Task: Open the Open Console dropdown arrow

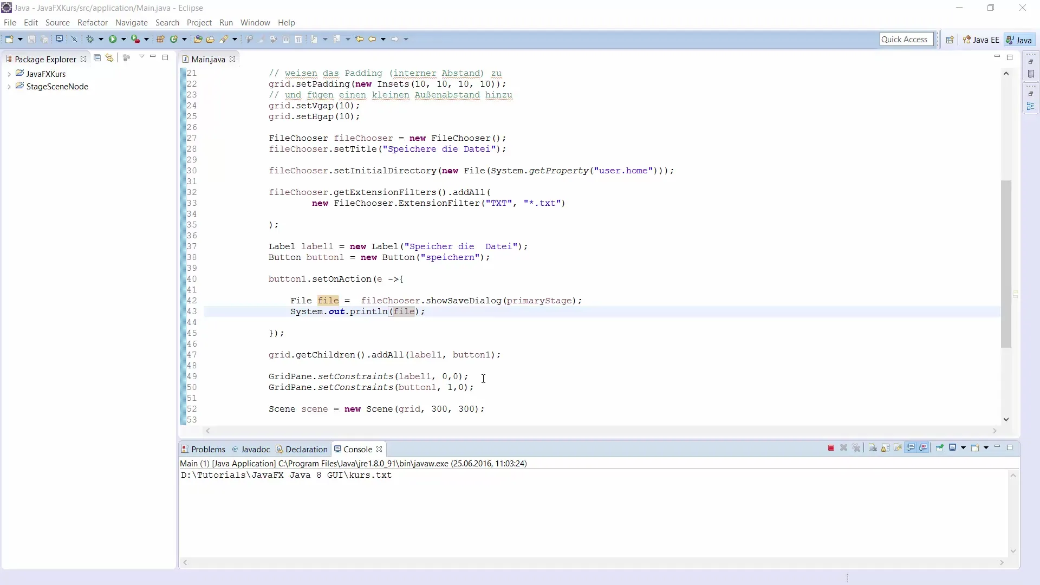Action: [986, 448]
